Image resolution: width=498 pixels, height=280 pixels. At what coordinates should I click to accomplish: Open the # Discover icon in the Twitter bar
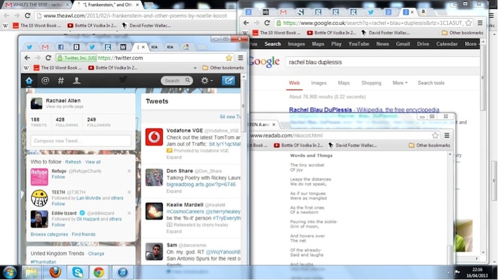click(x=61, y=80)
